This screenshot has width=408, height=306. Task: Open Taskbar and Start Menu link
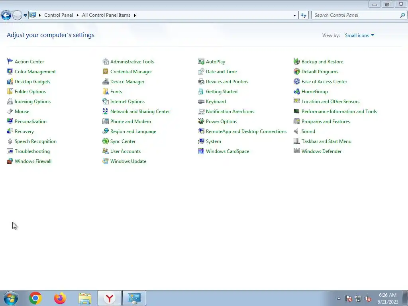326,141
